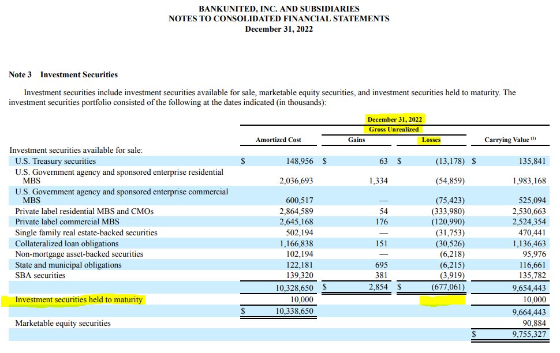The height and width of the screenshot is (353, 560).
Task: Select Collateralized loan obligations row label
Action: [x=67, y=243]
